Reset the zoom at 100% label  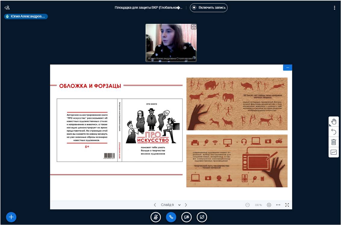258,205
